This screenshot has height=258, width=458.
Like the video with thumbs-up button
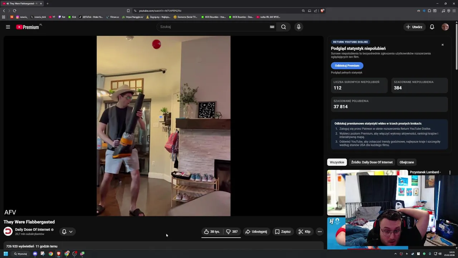pyautogui.click(x=211, y=231)
